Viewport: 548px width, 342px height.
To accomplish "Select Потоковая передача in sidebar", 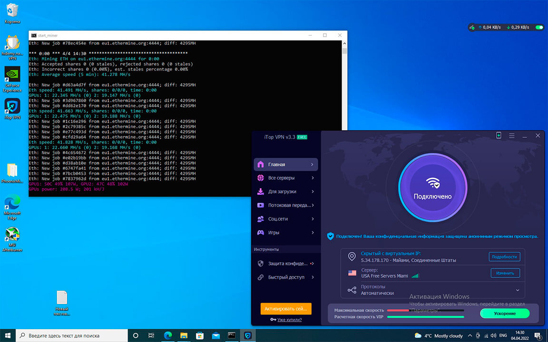I will point(285,205).
